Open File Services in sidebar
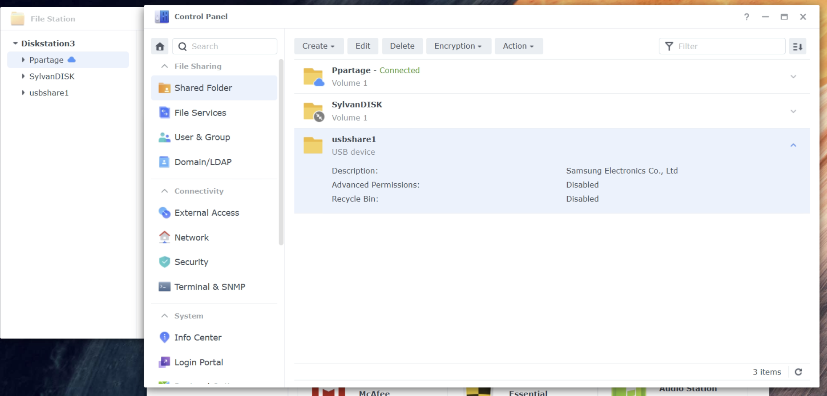This screenshot has height=396, width=827. pyautogui.click(x=200, y=113)
